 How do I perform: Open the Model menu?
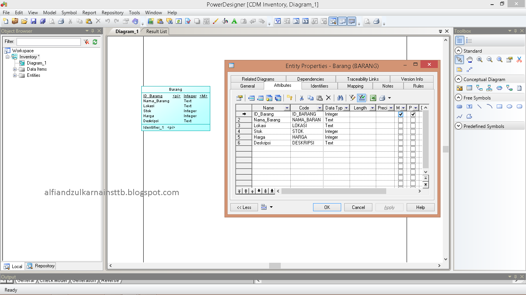(x=49, y=12)
